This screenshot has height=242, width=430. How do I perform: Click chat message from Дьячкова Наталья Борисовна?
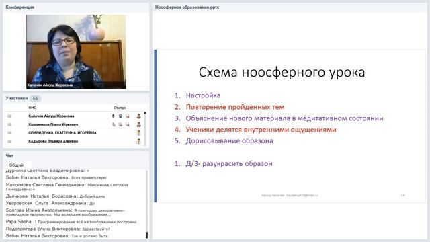pos(55,196)
